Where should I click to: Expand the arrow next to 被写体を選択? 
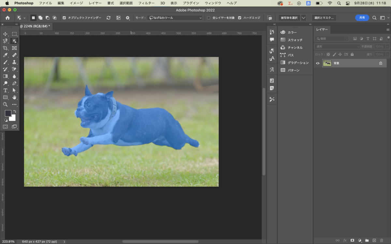[x=304, y=18]
